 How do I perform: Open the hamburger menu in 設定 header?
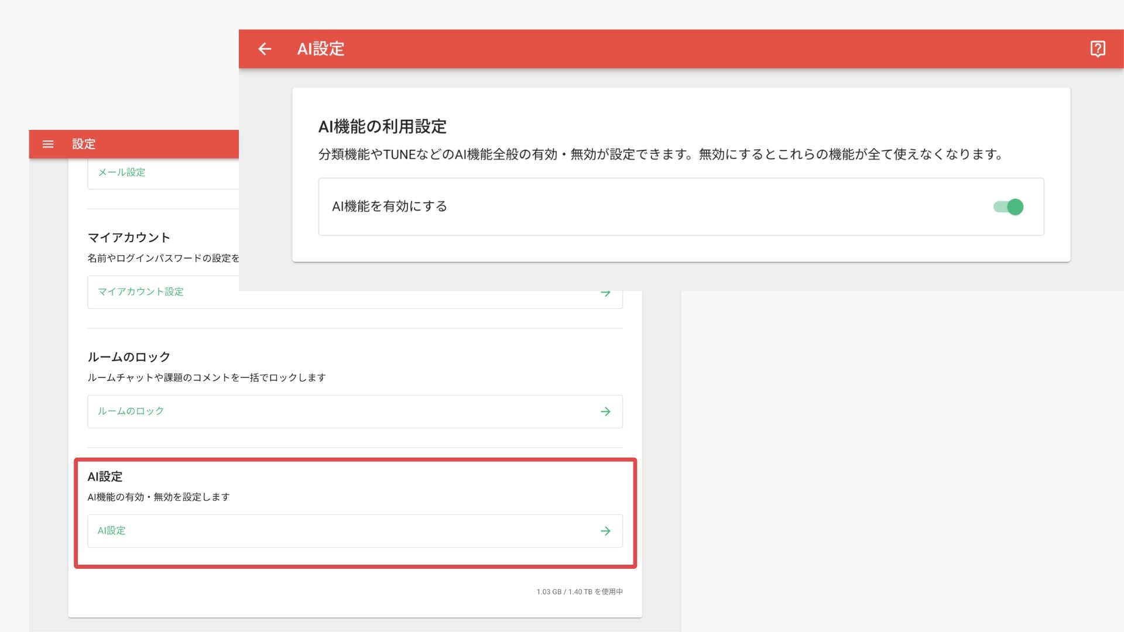pos(48,145)
